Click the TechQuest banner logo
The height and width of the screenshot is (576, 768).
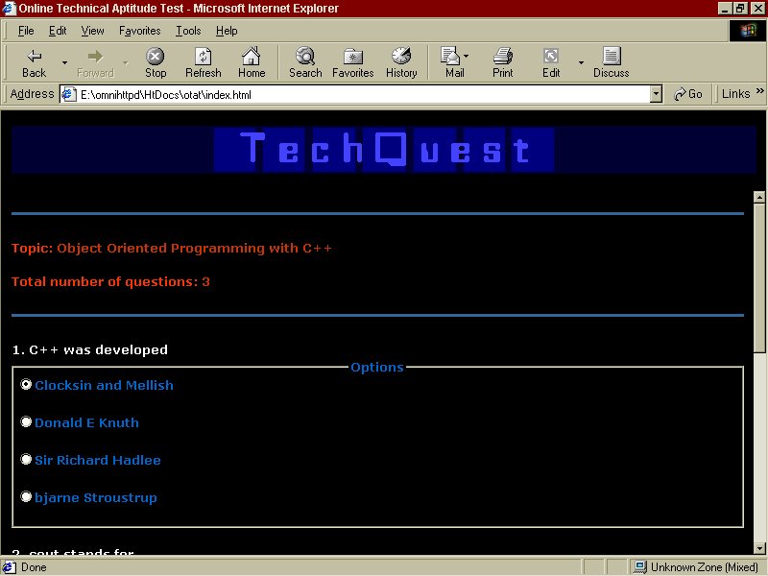tap(383, 150)
